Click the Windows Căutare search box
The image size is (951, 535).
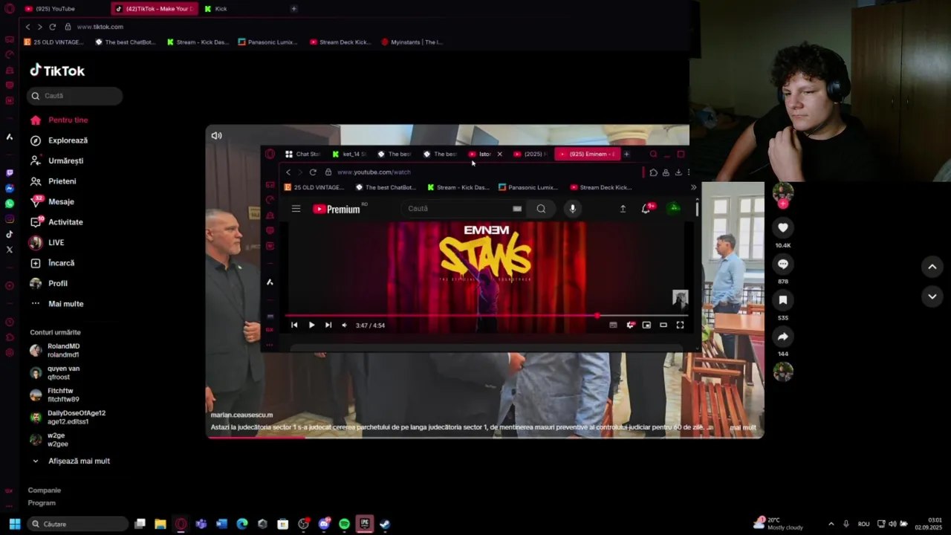pyautogui.click(x=77, y=524)
